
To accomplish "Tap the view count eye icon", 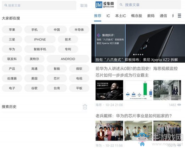I will pos(179,105).
